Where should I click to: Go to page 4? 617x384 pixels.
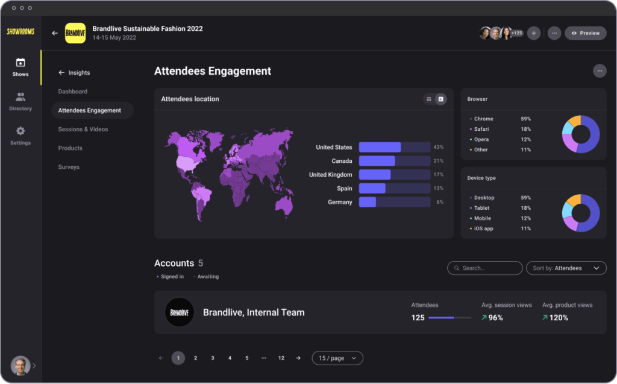(x=230, y=358)
